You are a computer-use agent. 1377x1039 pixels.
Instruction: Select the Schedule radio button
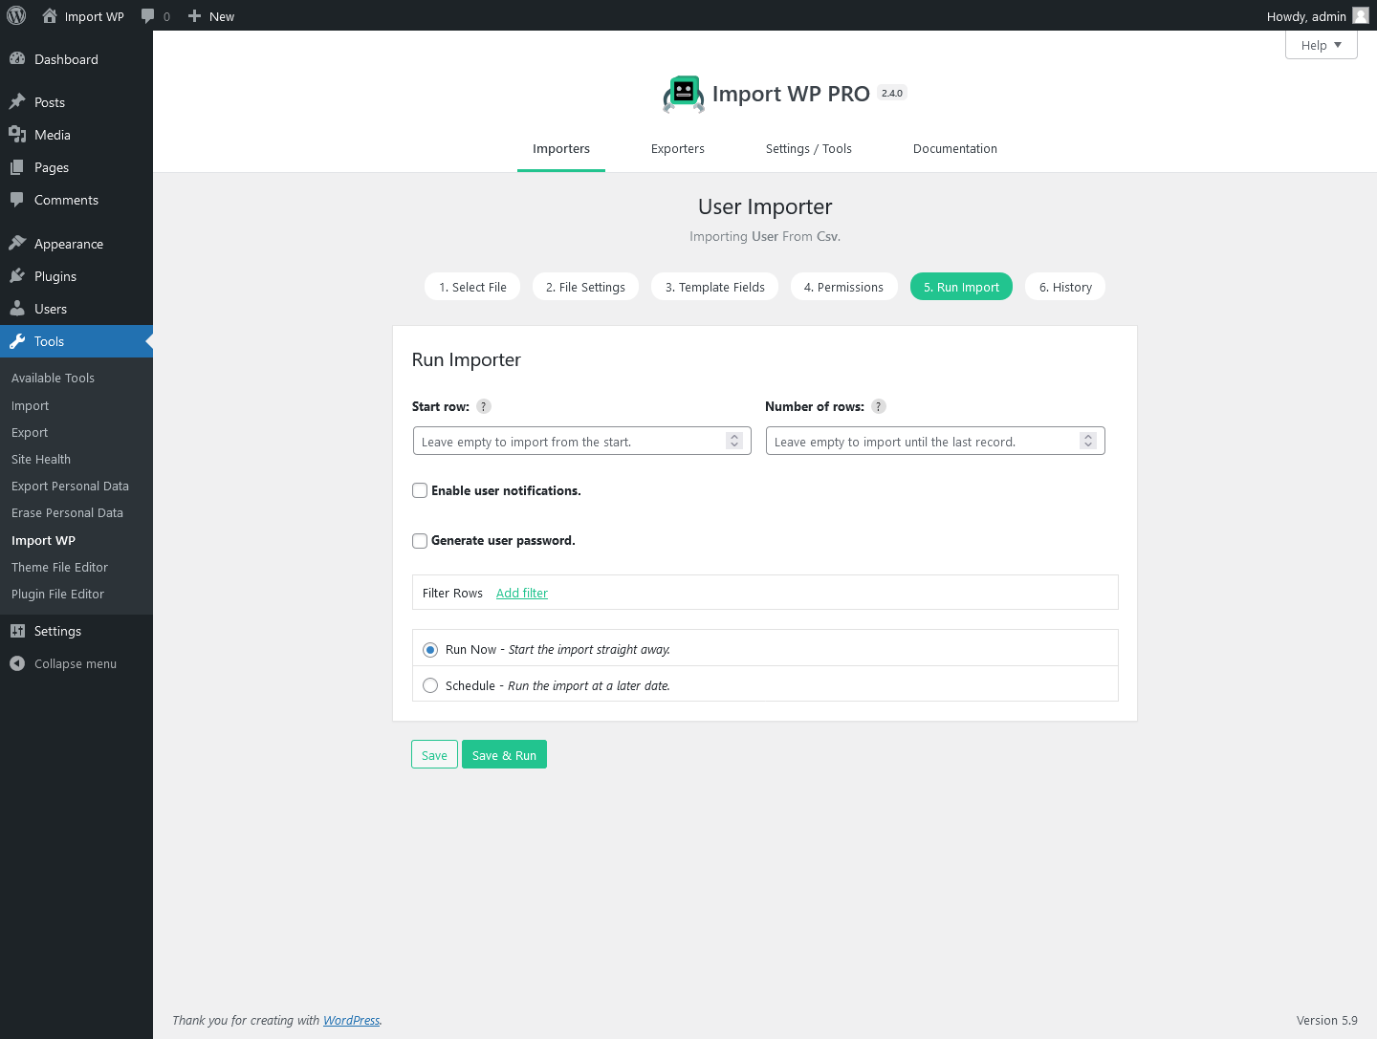pos(430,685)
